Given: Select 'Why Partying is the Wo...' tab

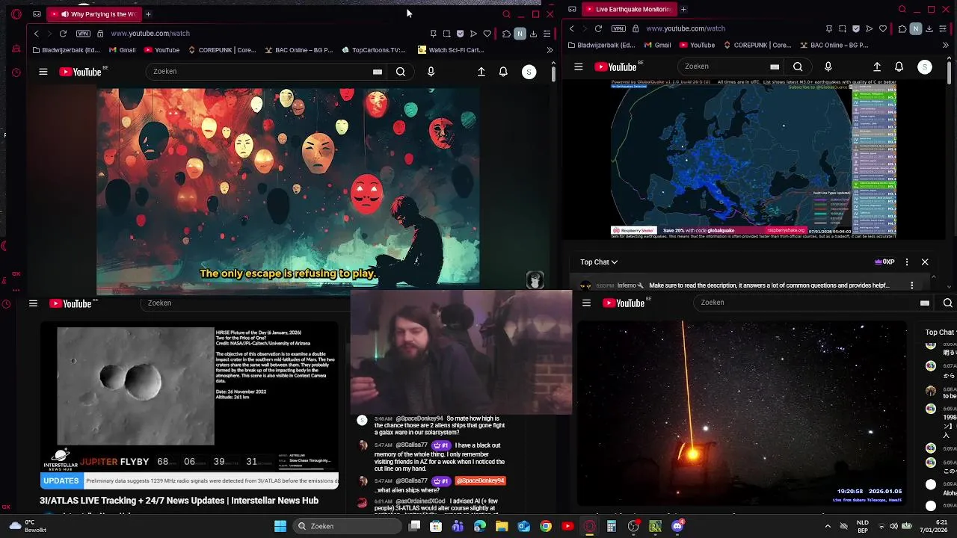Looking at the screenshot, I should coord(93,14).
